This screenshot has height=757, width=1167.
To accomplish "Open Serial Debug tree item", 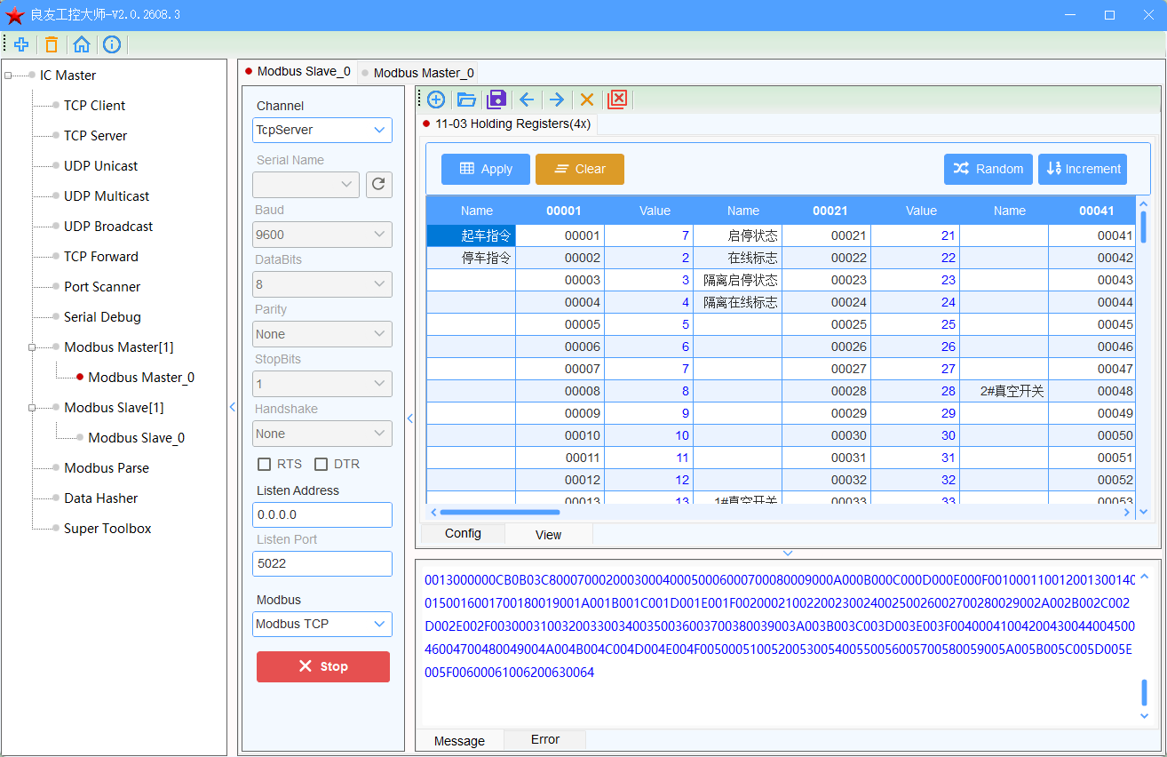I will tap(102, 317).
